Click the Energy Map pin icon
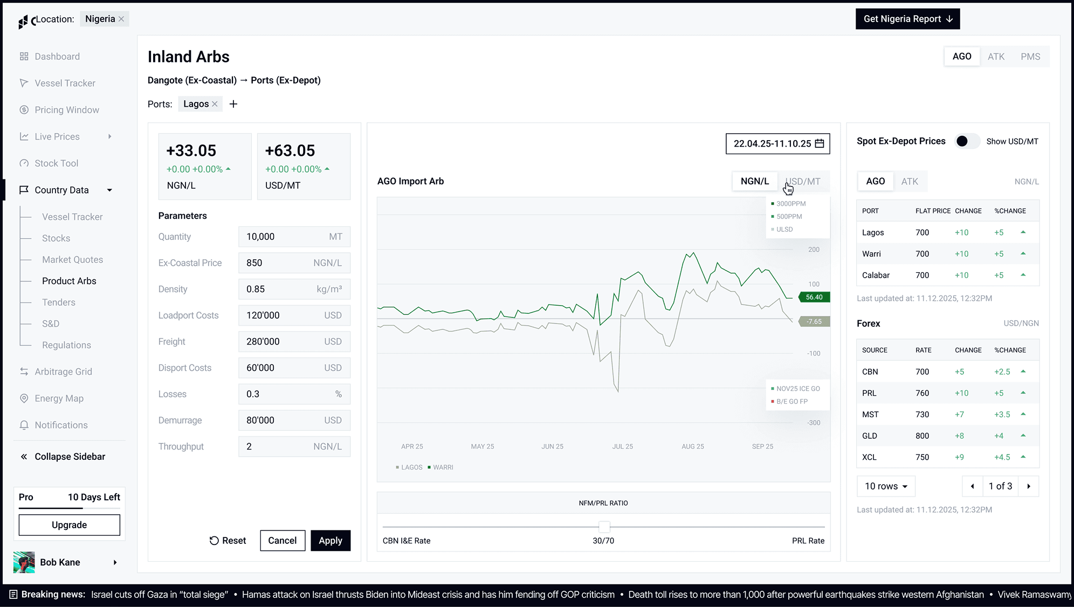 tap(24, 398)
